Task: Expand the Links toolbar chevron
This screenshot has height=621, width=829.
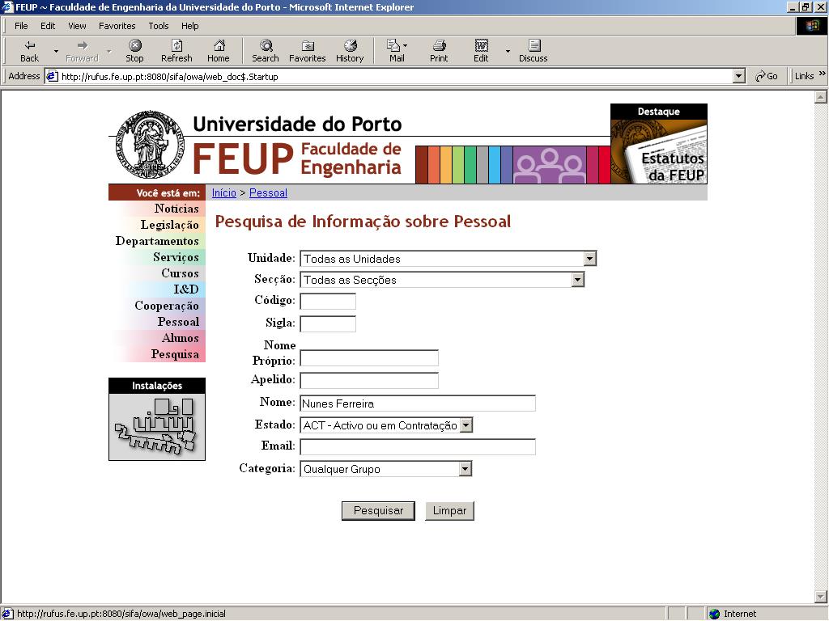Action: tap(823, 74)
